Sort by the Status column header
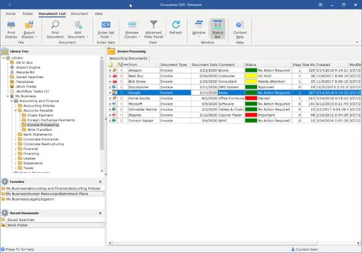Screen dimensions: 362x253 tap(268, 64)
